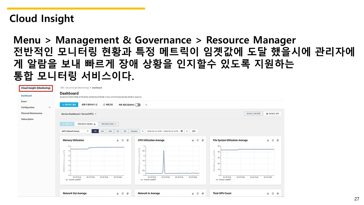
Task: Click the 대시보드 전체 목록 button
Action: click(253, 114)
